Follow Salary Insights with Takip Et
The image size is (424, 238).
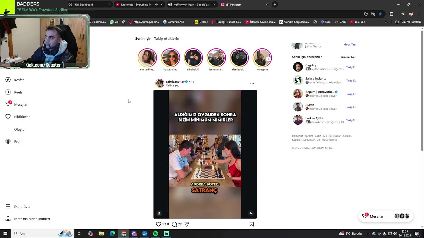pos(351,81)
